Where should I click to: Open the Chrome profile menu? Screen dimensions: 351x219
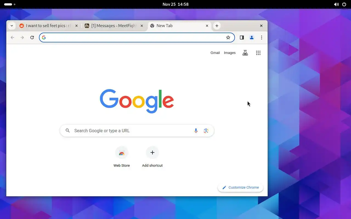[252, 38]
